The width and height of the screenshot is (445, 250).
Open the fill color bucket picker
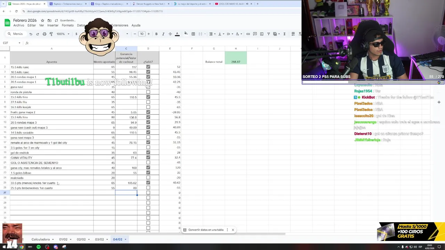pyautogui.click(x=186, y=34)
